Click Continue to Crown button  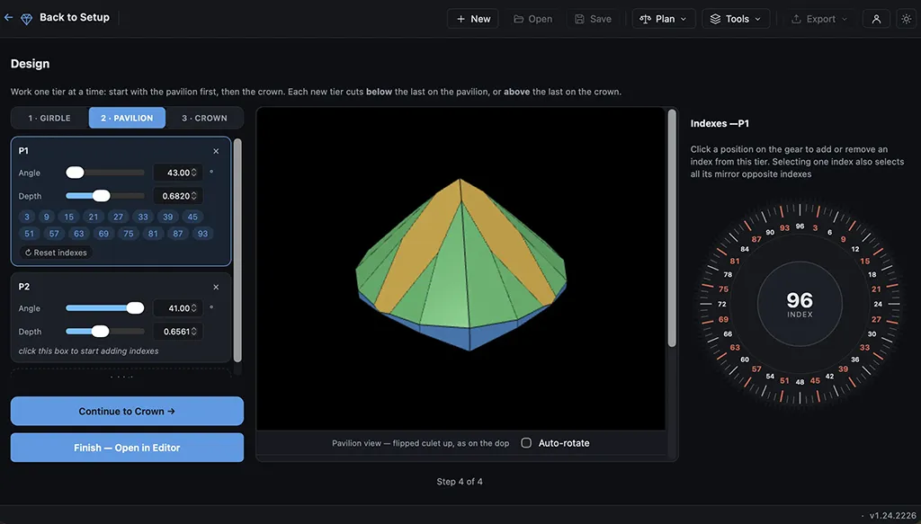point(127,412)
